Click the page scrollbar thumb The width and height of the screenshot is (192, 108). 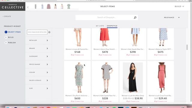187,47
